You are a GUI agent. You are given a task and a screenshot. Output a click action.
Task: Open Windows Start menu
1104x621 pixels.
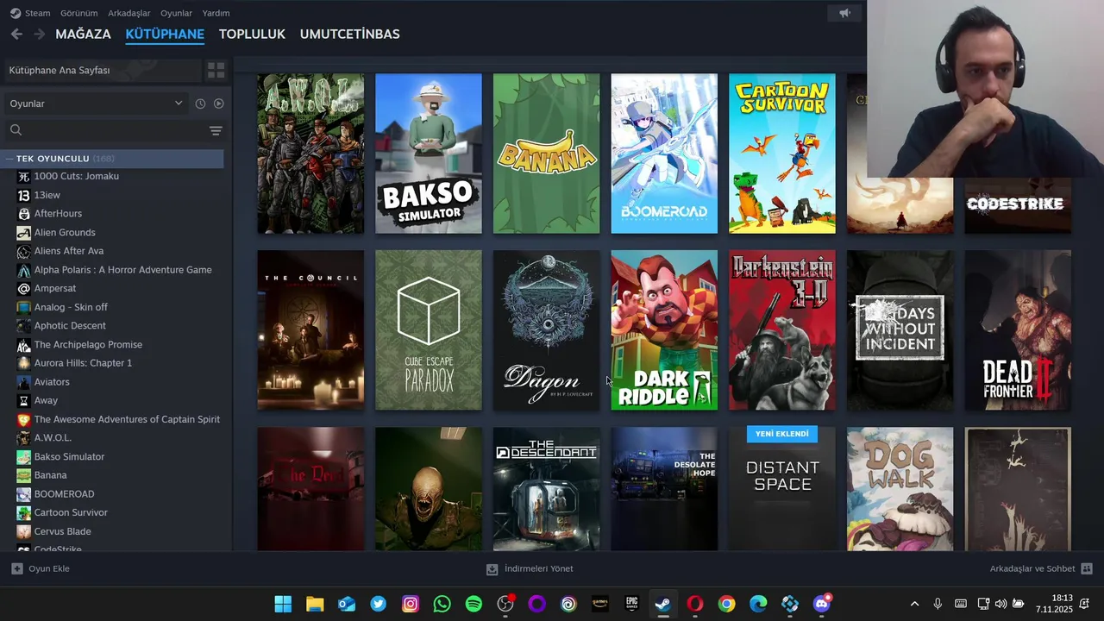[283, 604]
